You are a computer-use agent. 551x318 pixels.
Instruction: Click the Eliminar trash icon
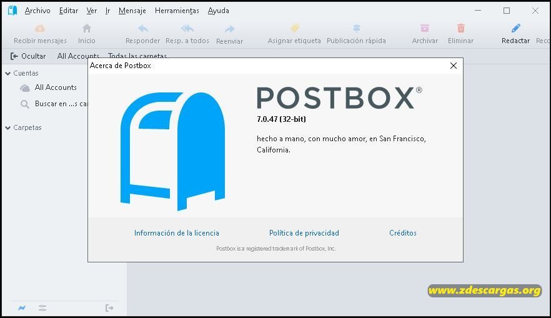[x=460, y=29]
